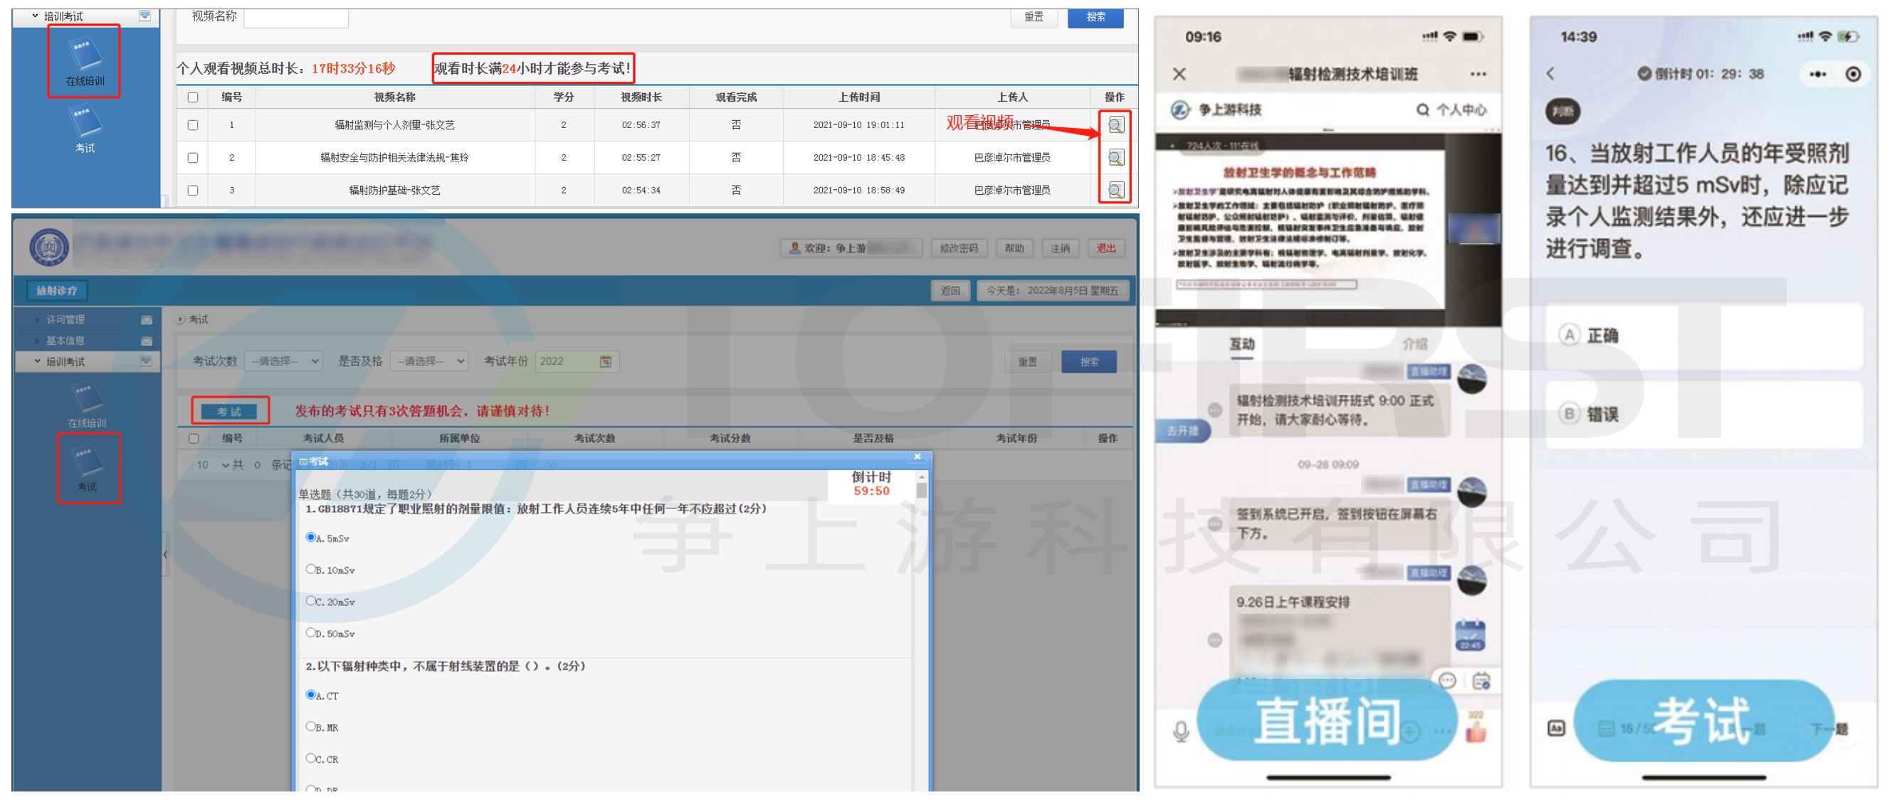This screenshot has width=1892, height=800.
Task: Click the 视频名称 search input field
Action: point(296,18)
